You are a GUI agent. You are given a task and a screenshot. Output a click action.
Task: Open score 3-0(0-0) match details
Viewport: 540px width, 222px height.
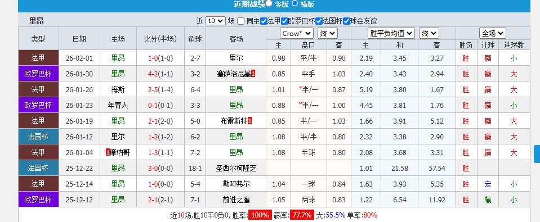(160, 169)
